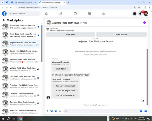152x121 pixels.
Task: Open the Friends icon
Action: pos(61,14)
